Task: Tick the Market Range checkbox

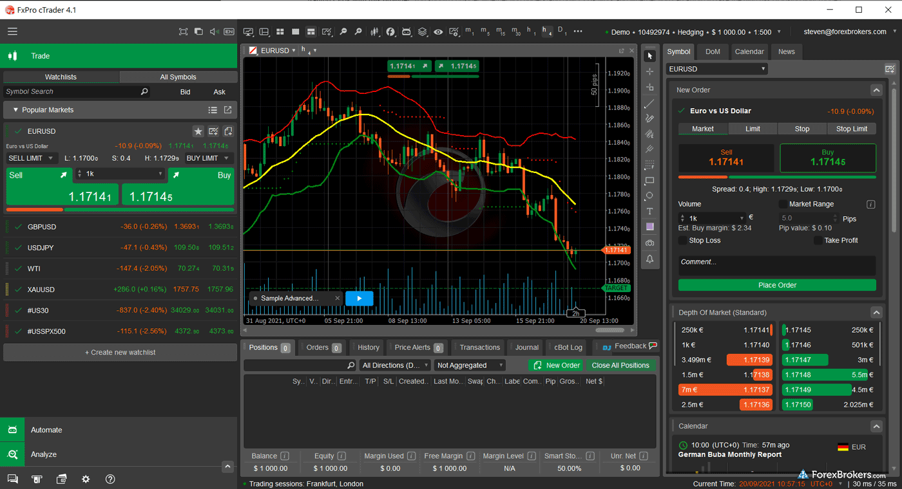Action: (x=783, y=204)
